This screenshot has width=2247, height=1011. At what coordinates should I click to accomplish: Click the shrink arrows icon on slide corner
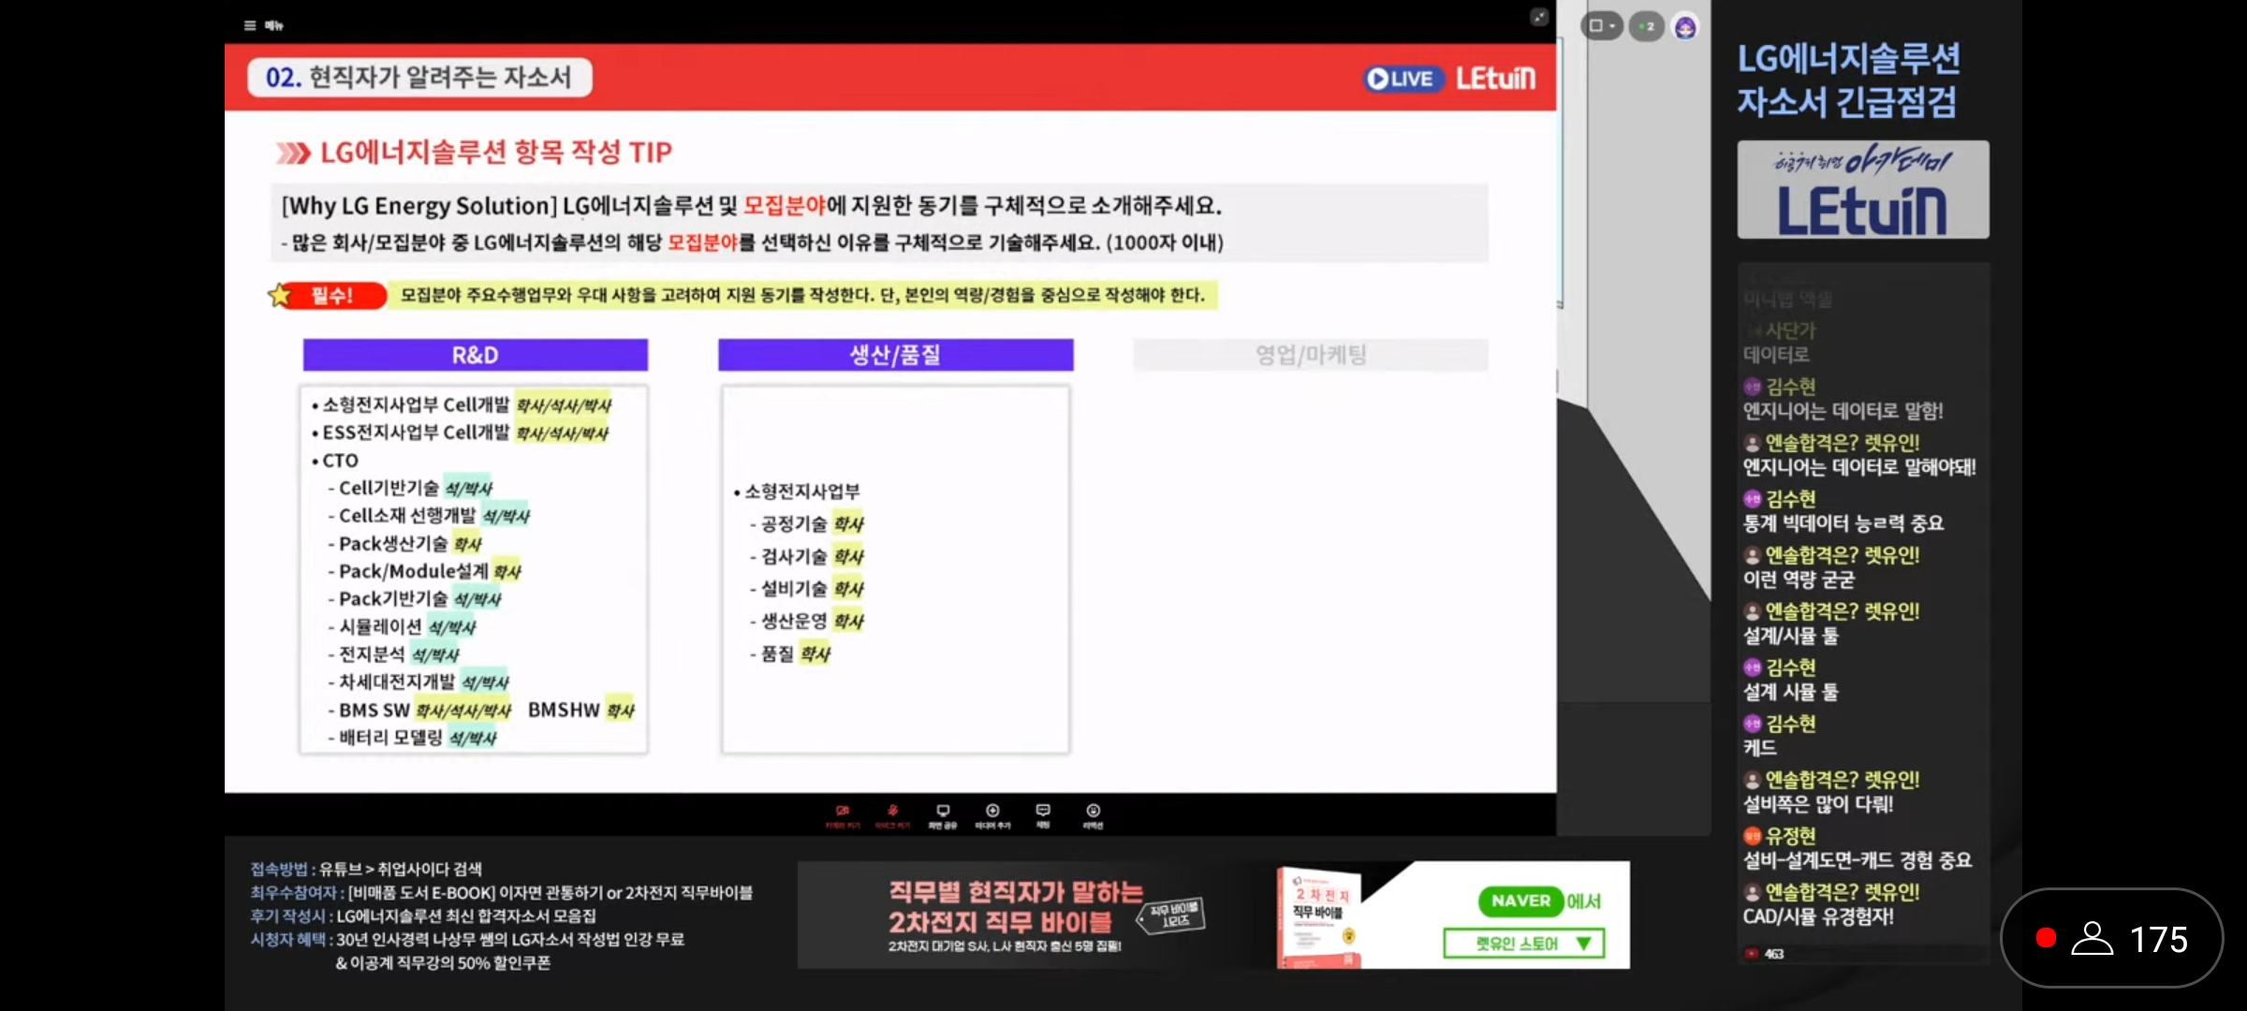click(1539, 17)
